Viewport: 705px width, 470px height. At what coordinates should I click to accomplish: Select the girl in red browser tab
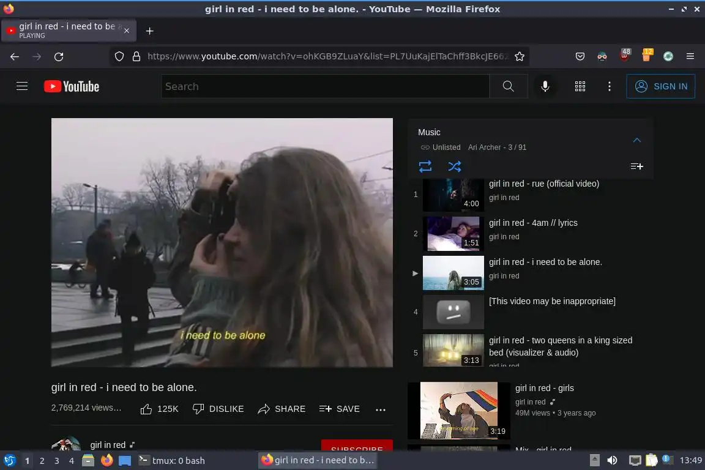pos(69,31)
